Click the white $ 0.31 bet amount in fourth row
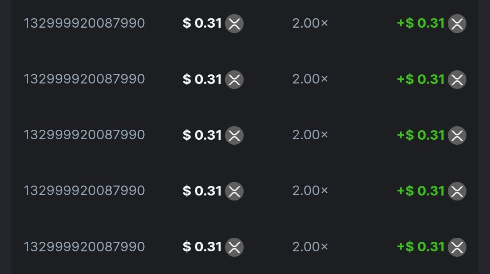Screen dimensions: 490x274 [202, 191]
